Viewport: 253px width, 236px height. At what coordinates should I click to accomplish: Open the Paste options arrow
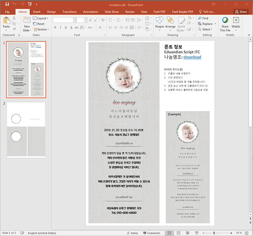[6, 30]
